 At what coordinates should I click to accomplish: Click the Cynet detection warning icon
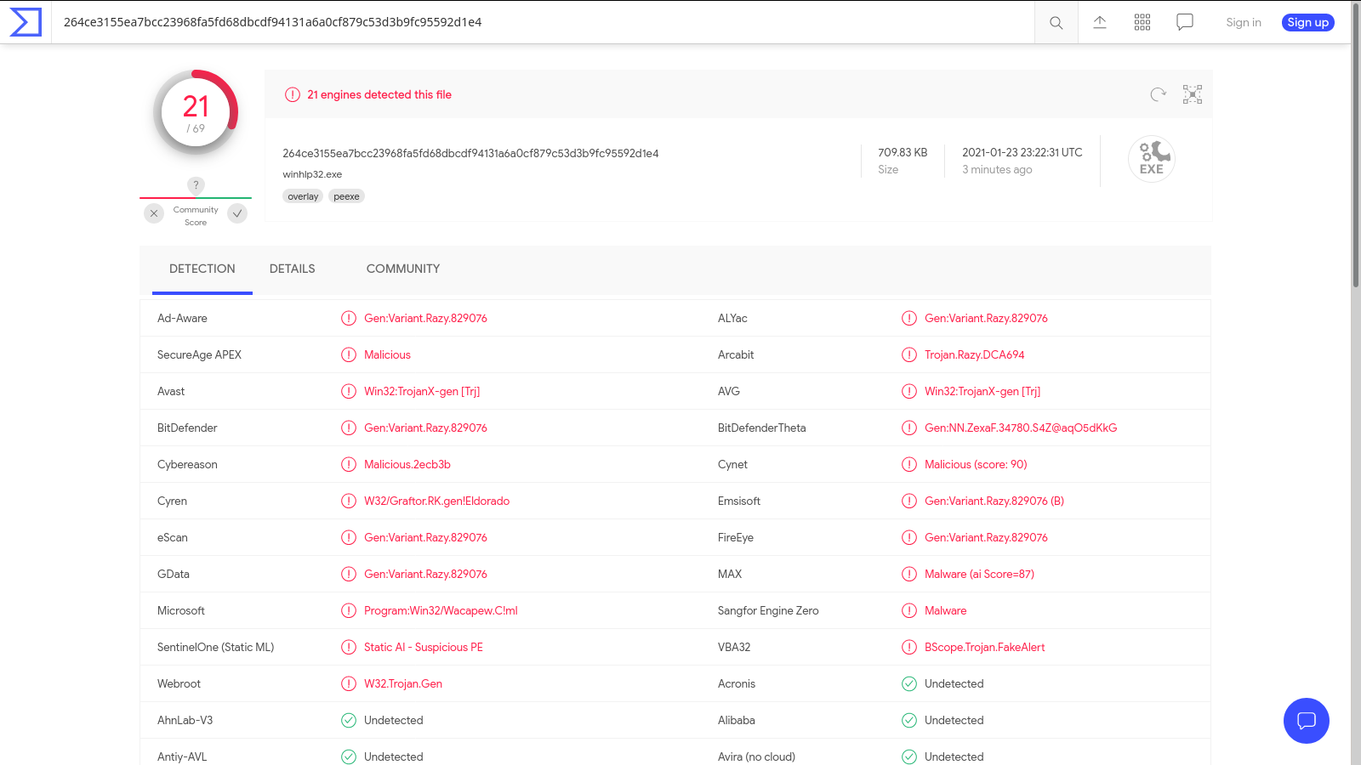click(909, 464)
